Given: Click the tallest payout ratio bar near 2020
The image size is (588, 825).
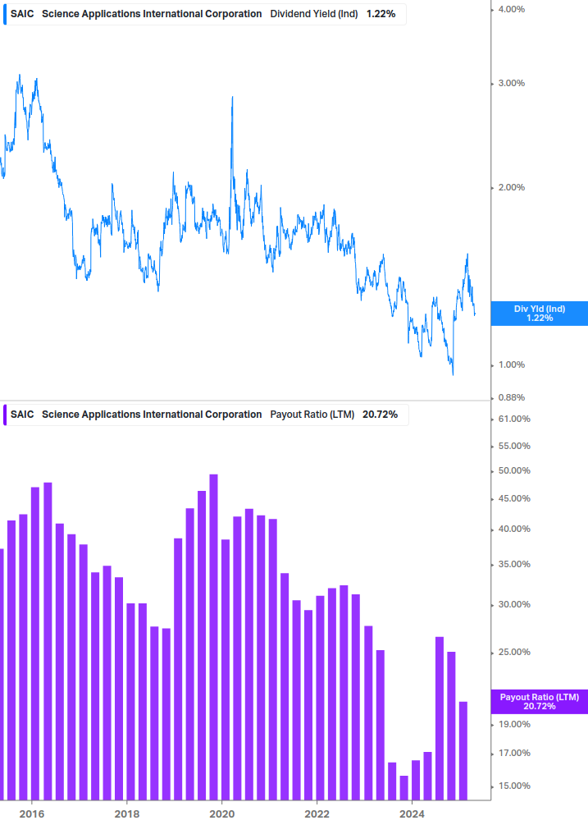Looking at the screenshot, I should pos(213,637).
